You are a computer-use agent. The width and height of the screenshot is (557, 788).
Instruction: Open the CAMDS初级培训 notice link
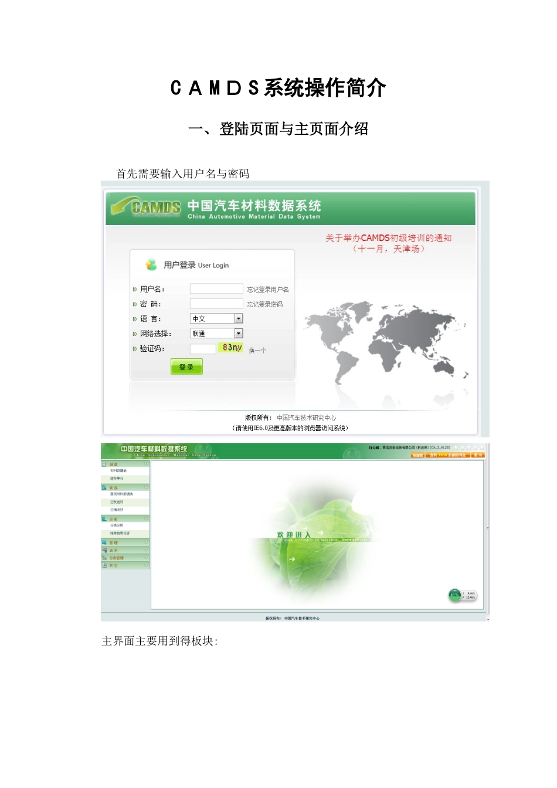(x=389, y=243)
